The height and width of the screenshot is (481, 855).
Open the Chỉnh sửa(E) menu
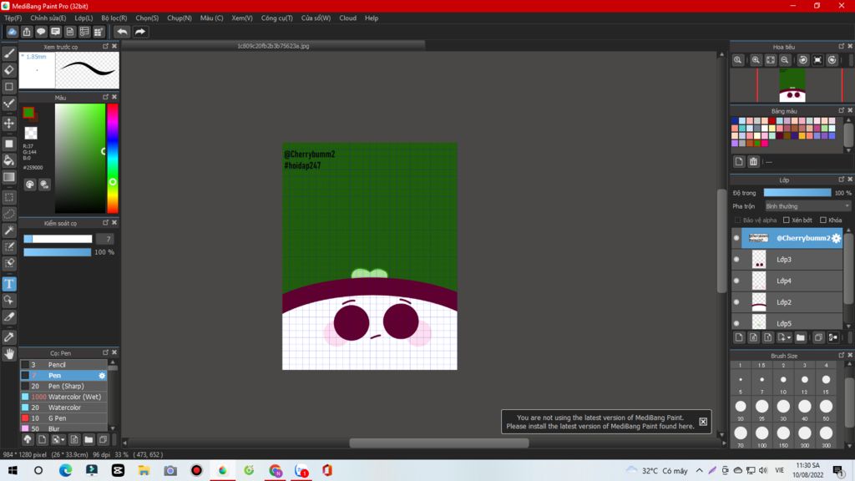point(48,18)
